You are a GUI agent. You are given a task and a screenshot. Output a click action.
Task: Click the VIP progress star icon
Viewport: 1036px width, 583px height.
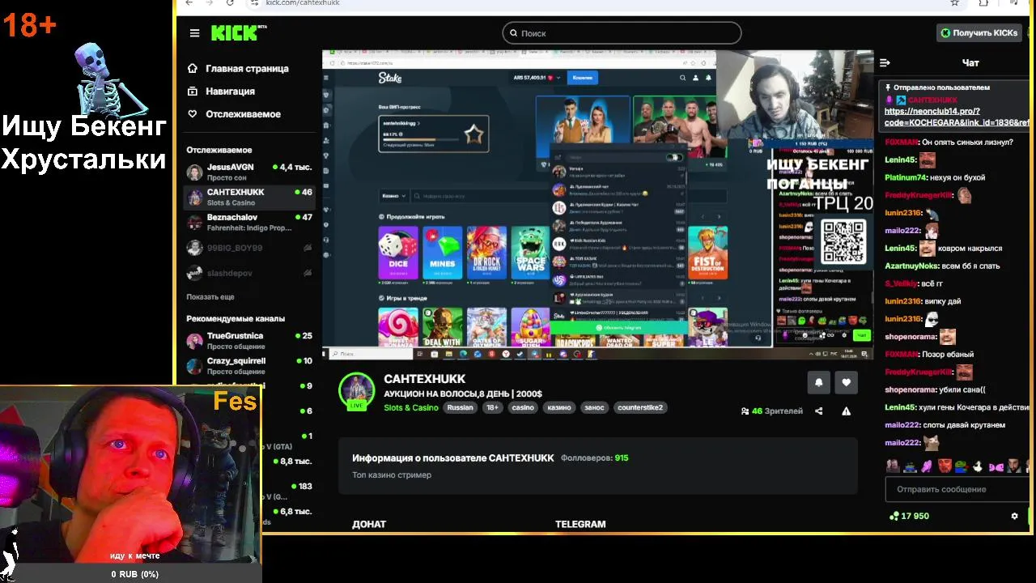(474, 134)
